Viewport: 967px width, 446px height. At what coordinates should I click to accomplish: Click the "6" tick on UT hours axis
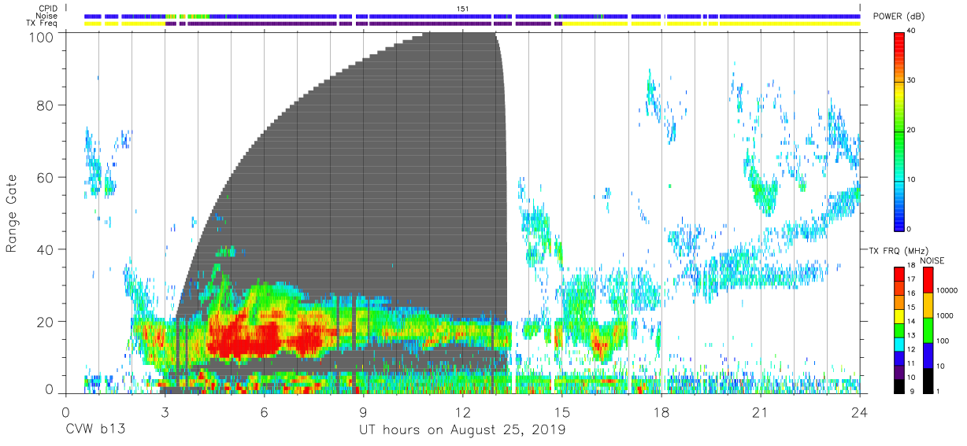[264, 411]
